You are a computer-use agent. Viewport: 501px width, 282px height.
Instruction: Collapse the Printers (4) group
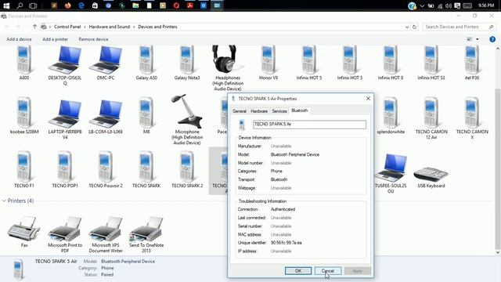pyautogui.click(x=4, y=201)
